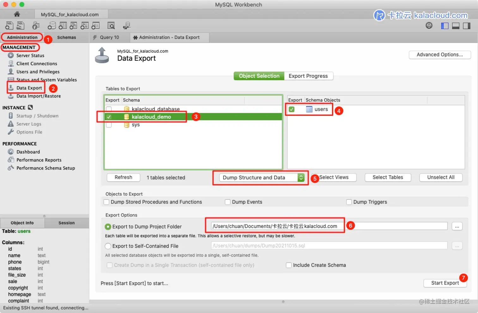Image resolution: width=478 pixels, height=313 pixels.
Task: Toggle the left sidebar panel icon
Action: 445,26
